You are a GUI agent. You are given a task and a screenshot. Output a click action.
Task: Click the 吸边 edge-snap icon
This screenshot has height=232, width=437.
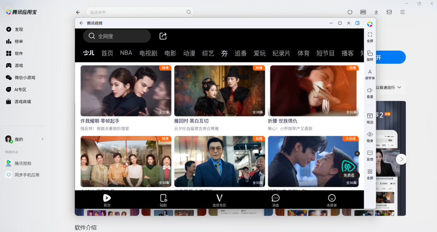[x=370, y=116]
